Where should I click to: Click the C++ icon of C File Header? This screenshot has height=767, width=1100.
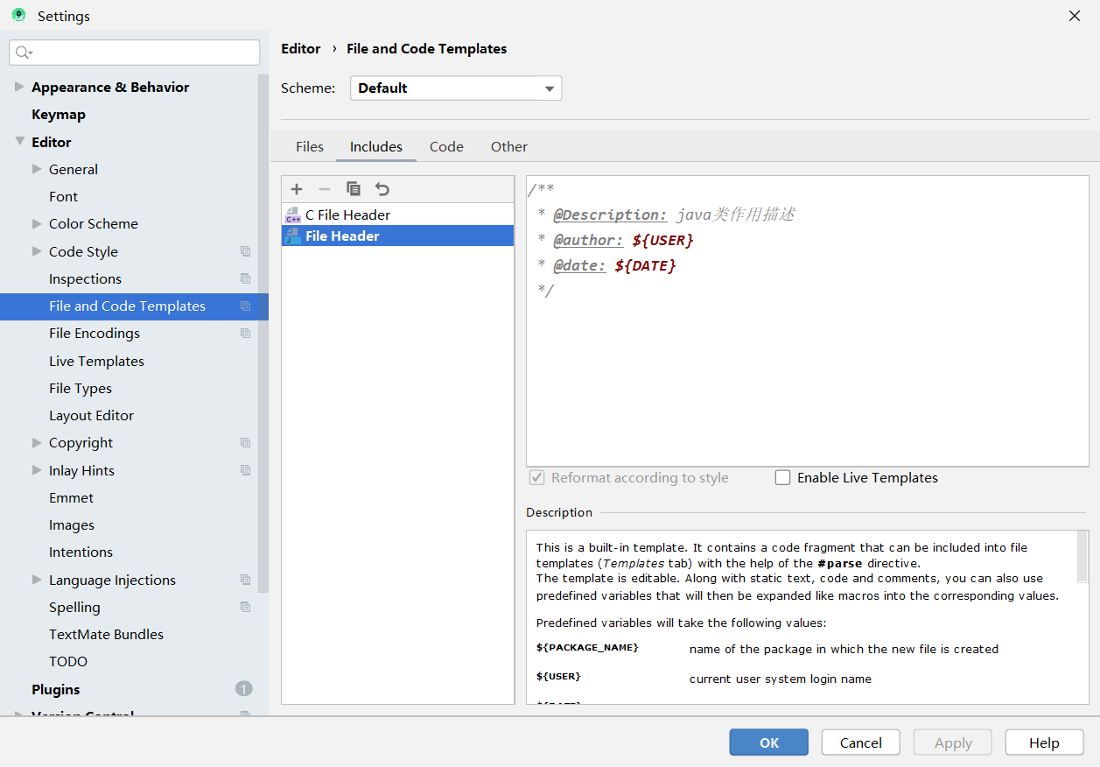pyautogui.click(x=293, y=215)
